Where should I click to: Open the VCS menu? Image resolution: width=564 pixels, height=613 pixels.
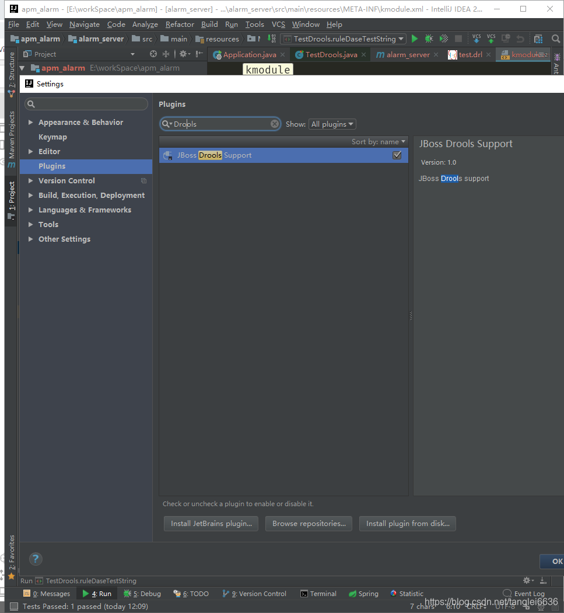tap(278, 25)
